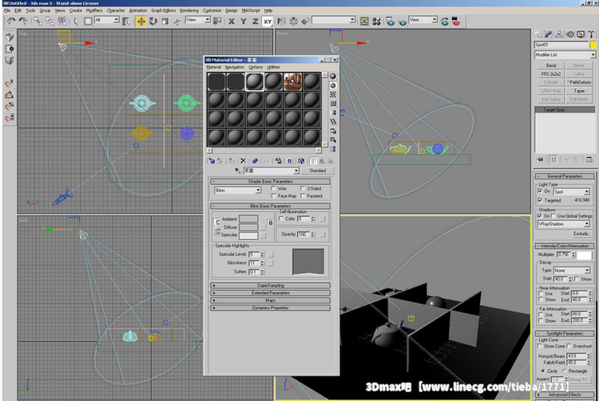Open the Hierarchy command panel tab
The height and width of the screenshot is (401, 599).
tap(559, 35)
